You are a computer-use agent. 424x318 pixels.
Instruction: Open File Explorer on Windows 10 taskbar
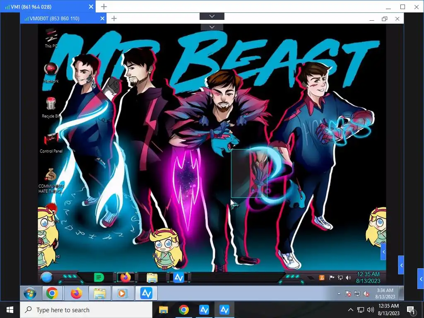(163, 310)
